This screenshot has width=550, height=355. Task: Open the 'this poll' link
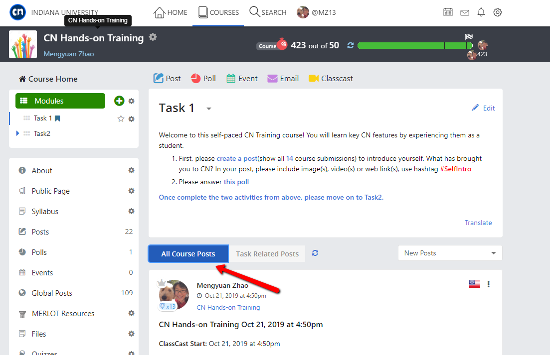[236, 182]
